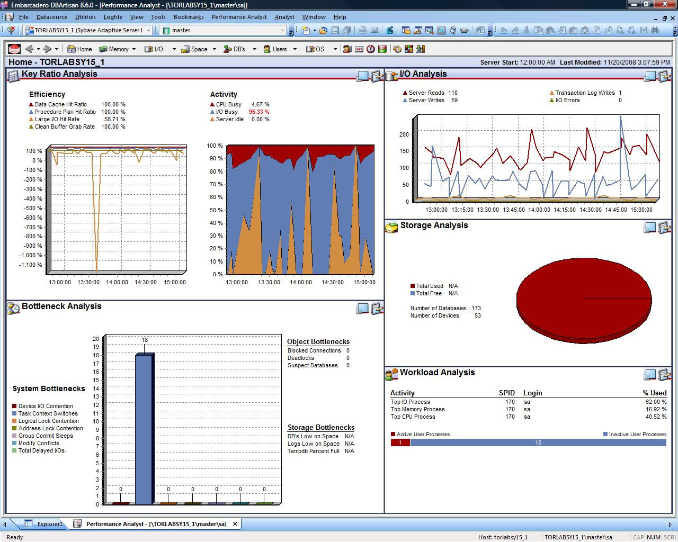Click the Object Bottlenecks heading link
Viewport: 678px width, 542px height.
point(318,342)
